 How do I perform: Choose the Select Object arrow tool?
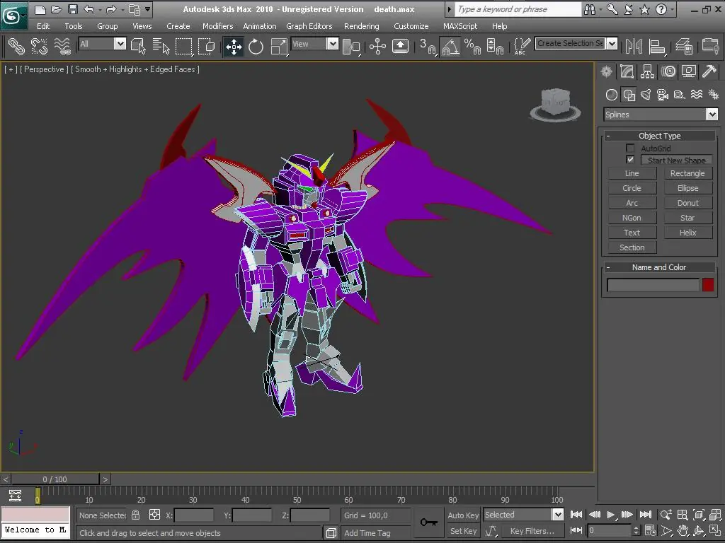click(x=138, y=46)
